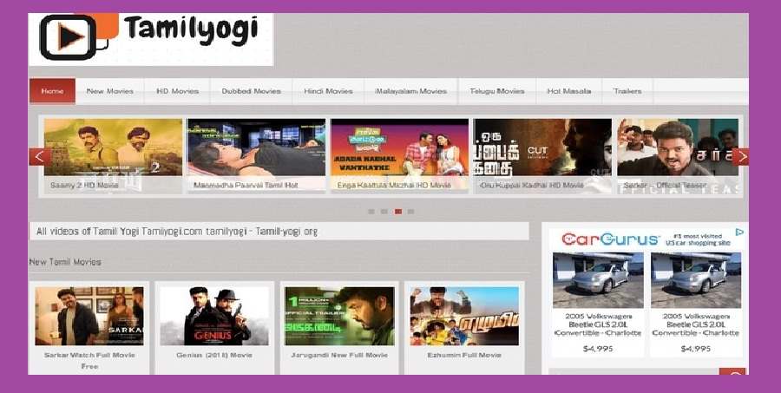Open Hot Masala menu item
This screenshot has width=781, height=393.
(x=568, y=91)
